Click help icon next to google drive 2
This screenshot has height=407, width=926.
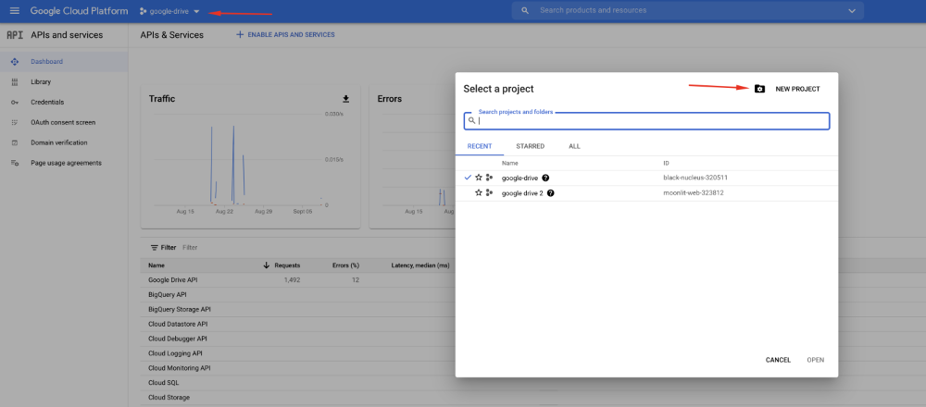[x=550, y=193]
